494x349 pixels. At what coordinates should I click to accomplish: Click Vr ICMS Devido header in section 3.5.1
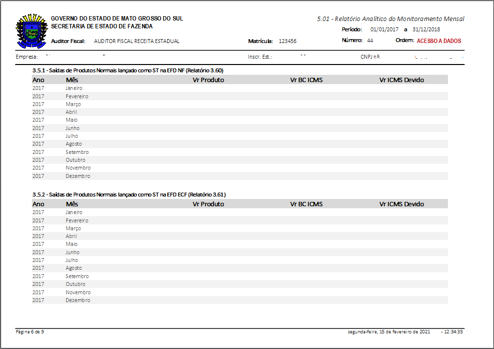point(401,80)
